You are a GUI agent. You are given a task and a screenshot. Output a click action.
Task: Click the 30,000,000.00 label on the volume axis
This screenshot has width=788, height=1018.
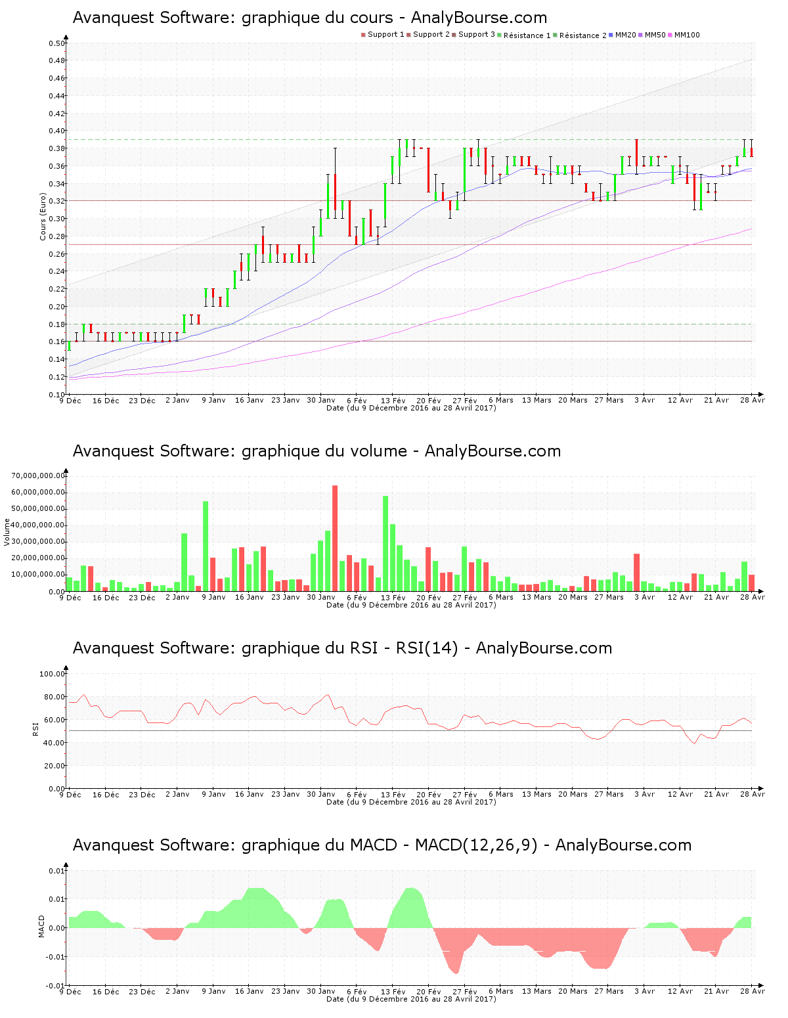click(x=39, y=542)
